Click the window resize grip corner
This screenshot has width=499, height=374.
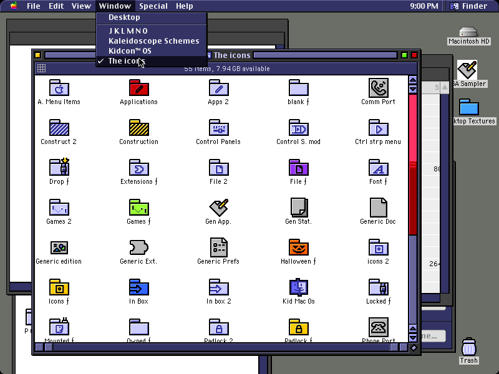pyautogui.click(x=414, y=348)
